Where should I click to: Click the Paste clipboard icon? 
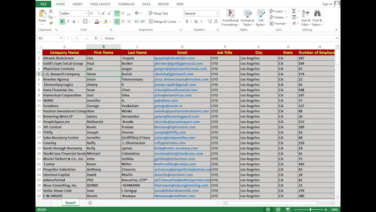tap(43, 14)
